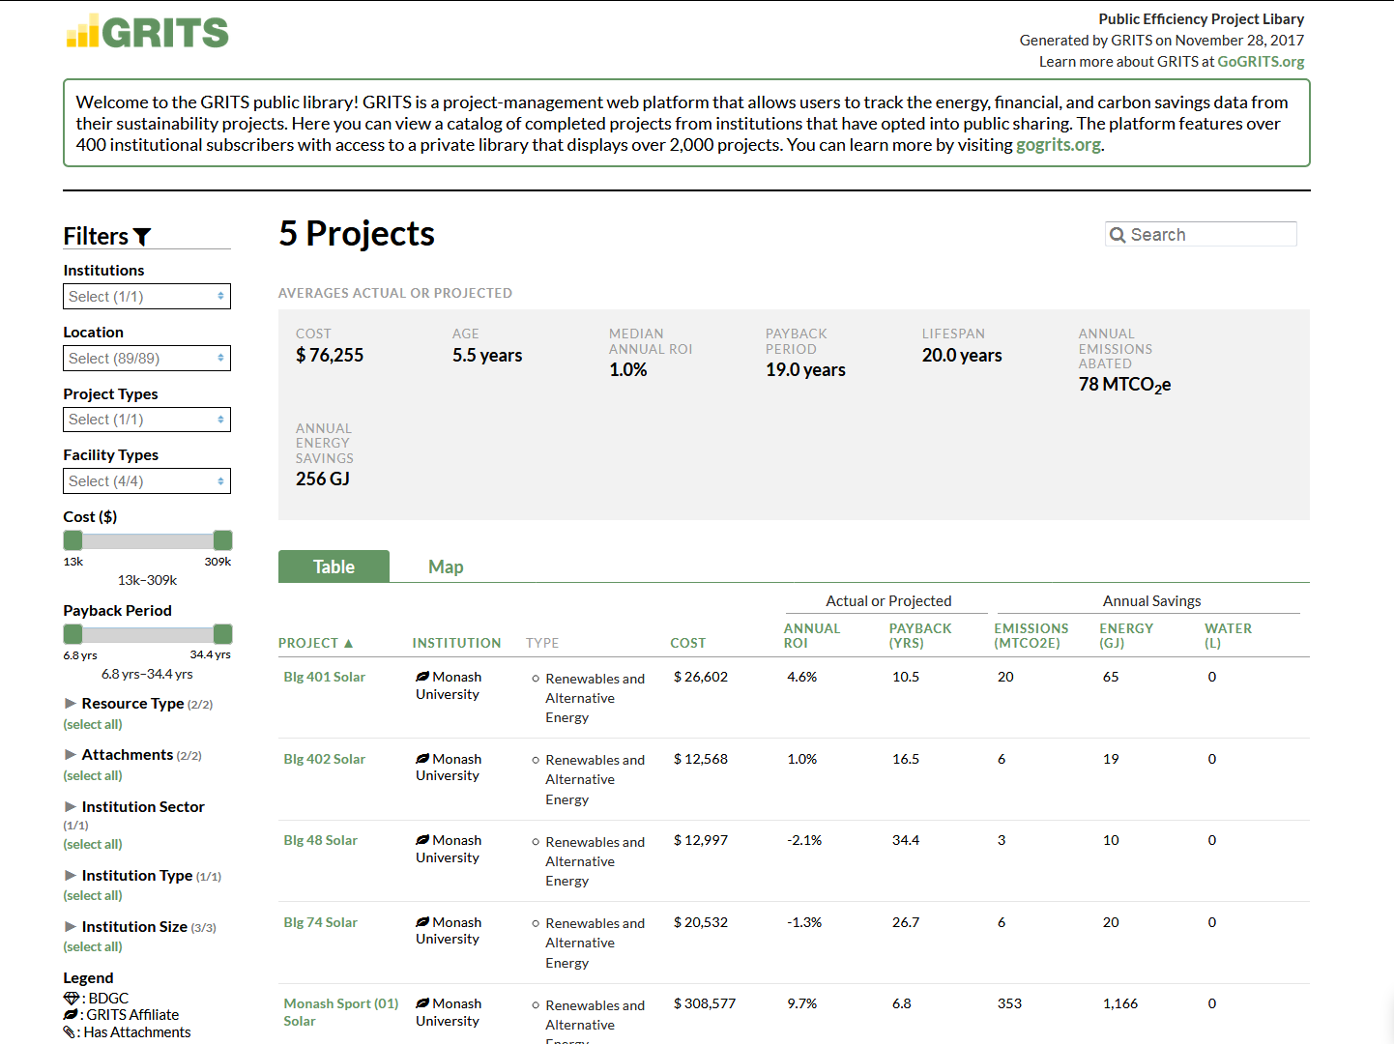The width and height of the screenshot is (1394, 1045).
Task: Expand the Institution Sector filter section
Action: (x=71, y=806)
